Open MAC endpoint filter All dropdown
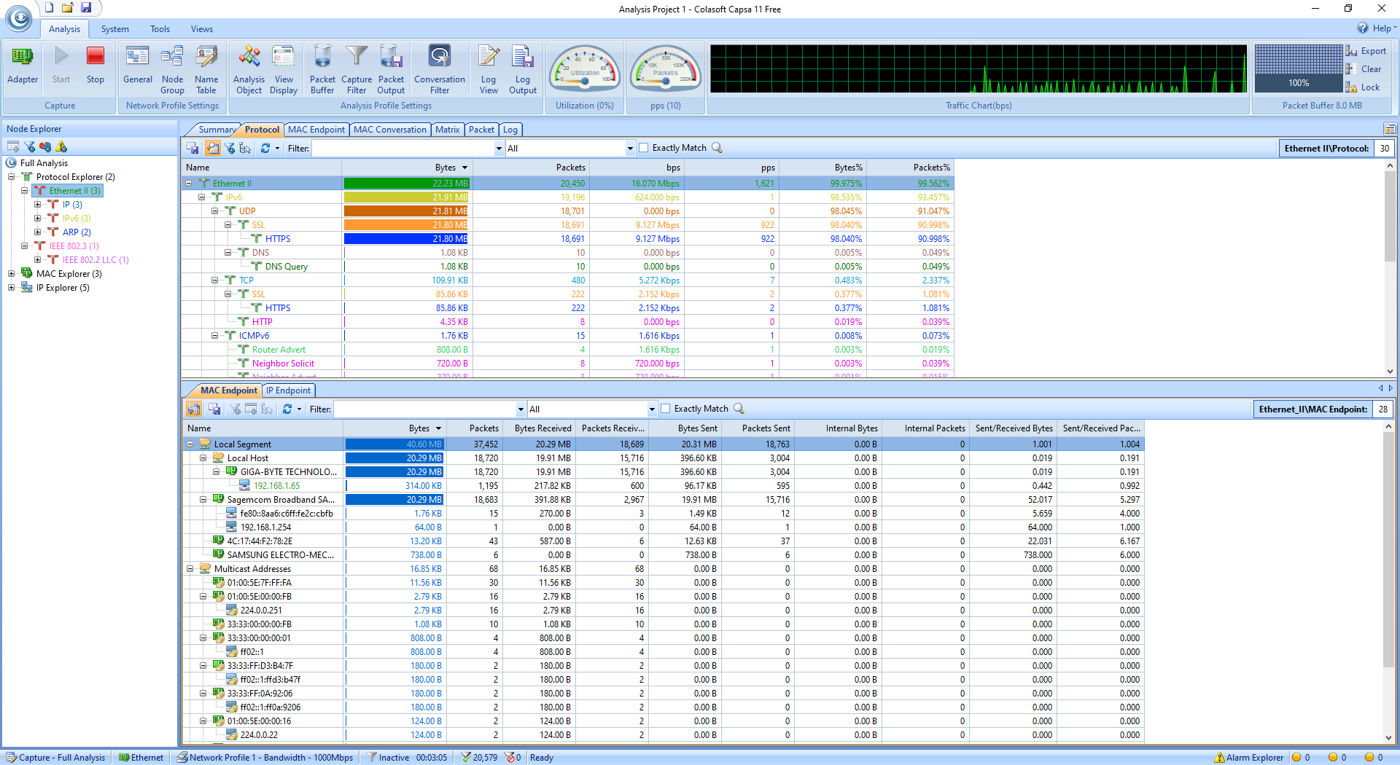The image size is (1400, 765). pyautogui.click(x=652, y=409)
